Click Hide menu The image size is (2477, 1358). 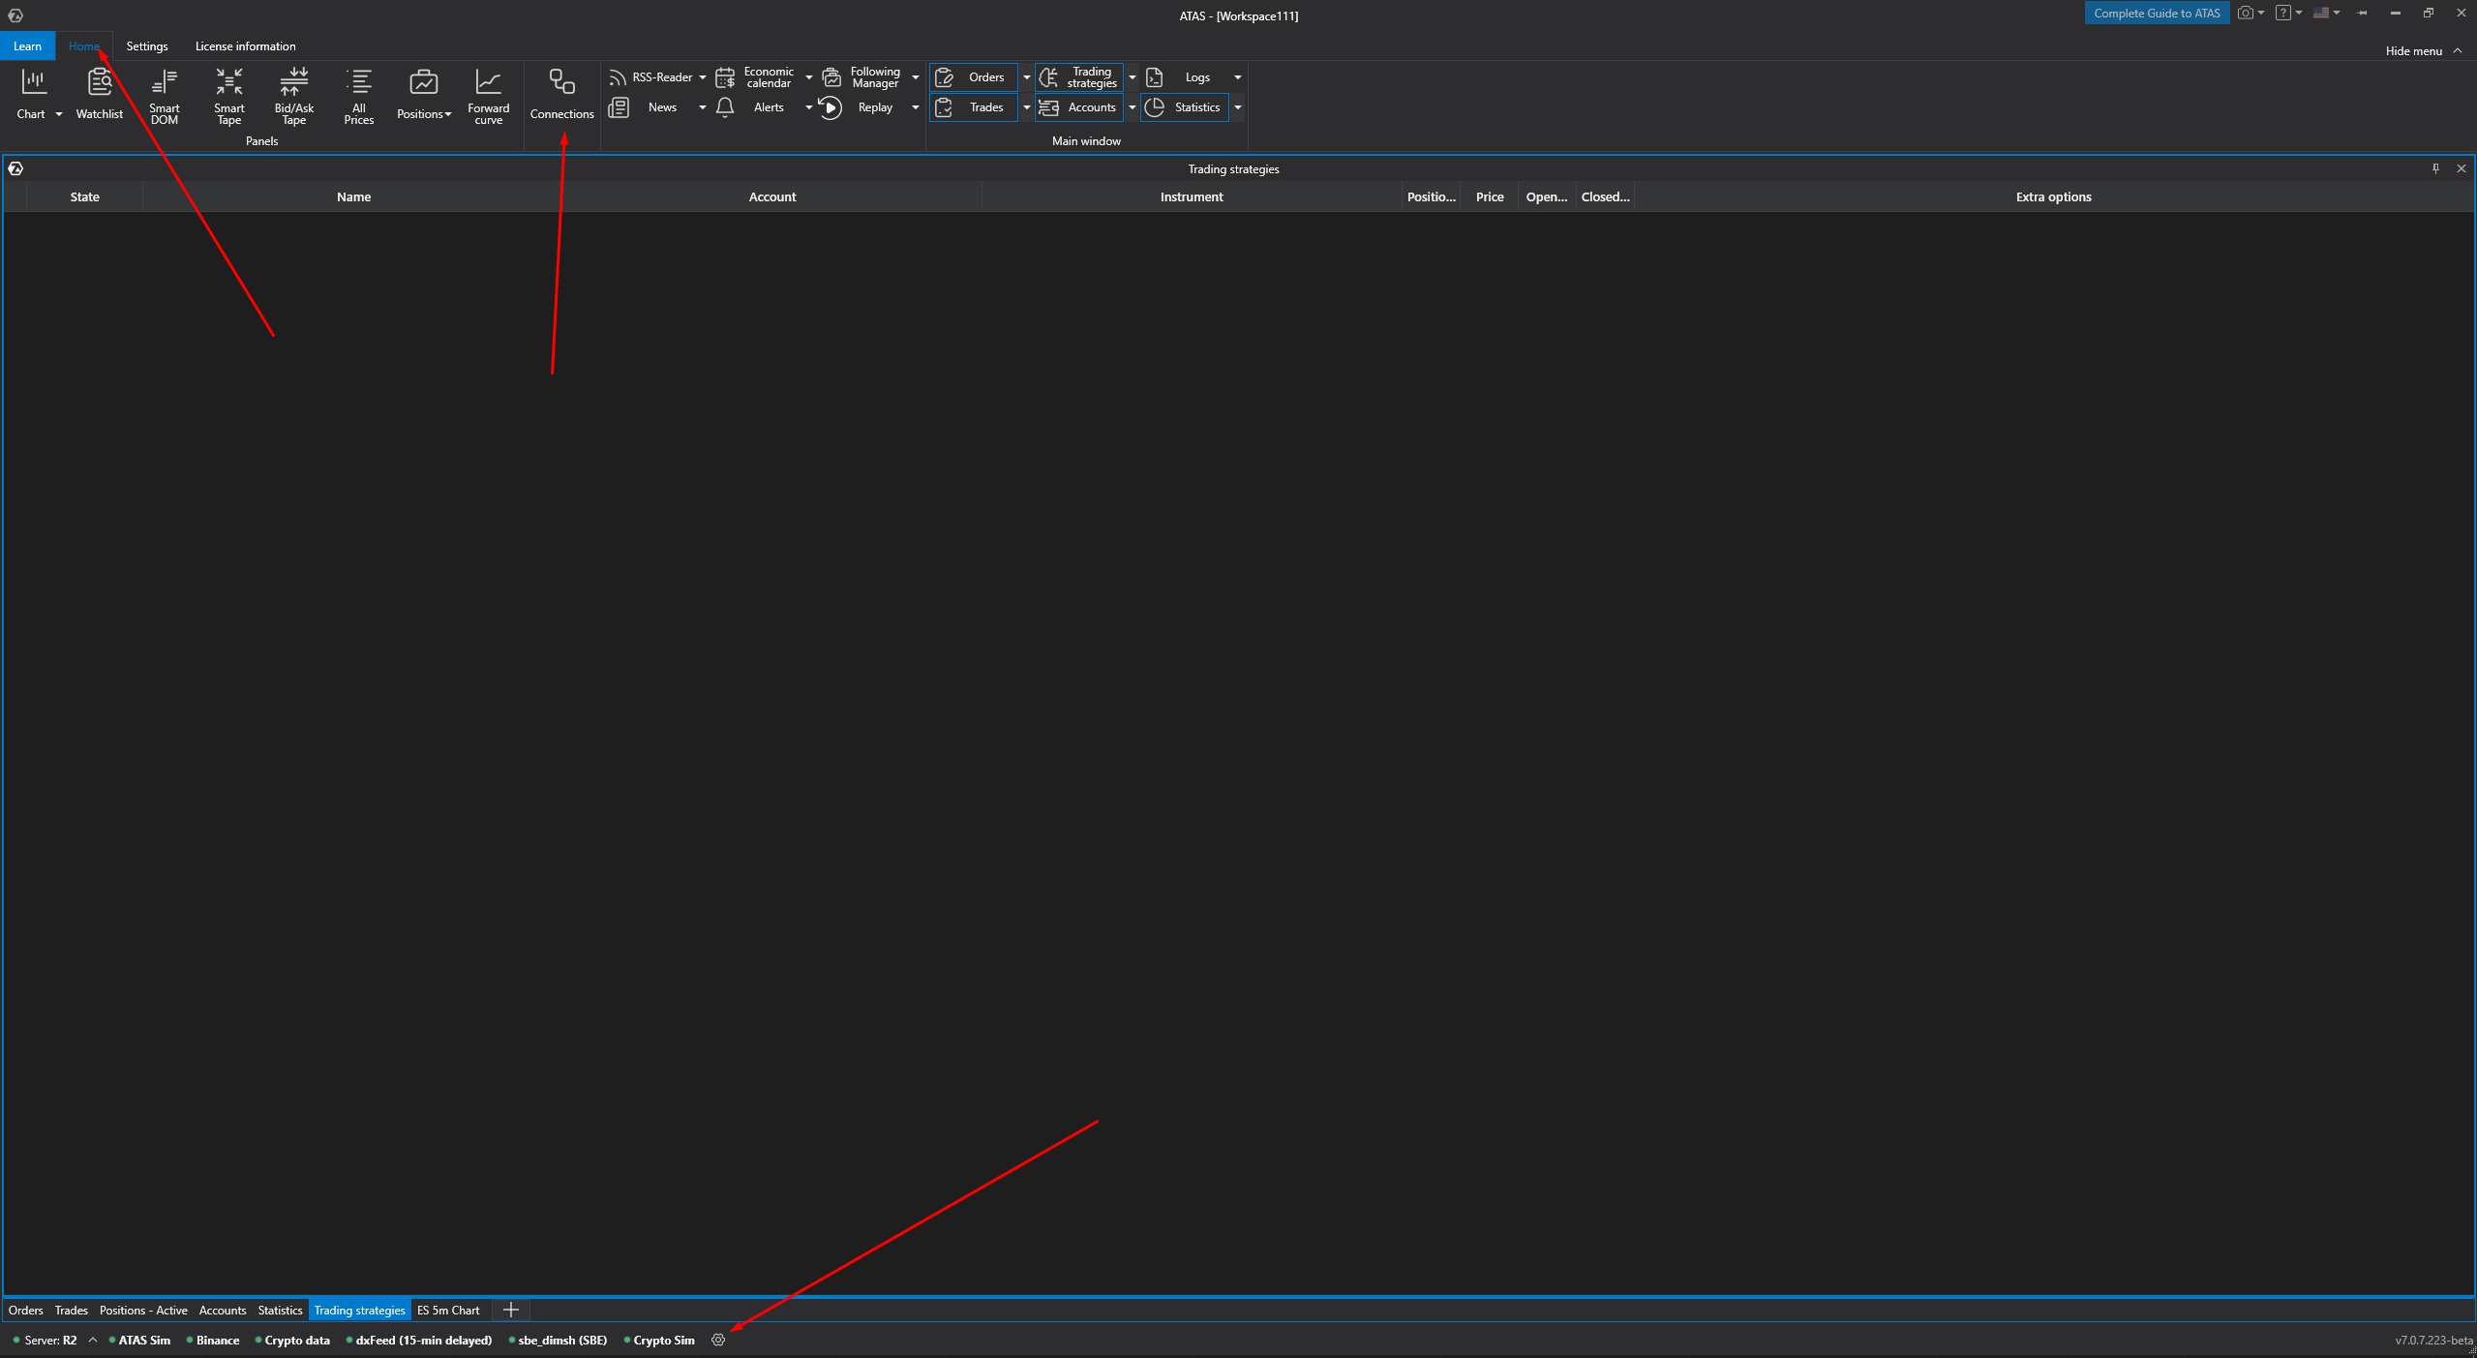pyautogui.click(x=2422, y=51)
